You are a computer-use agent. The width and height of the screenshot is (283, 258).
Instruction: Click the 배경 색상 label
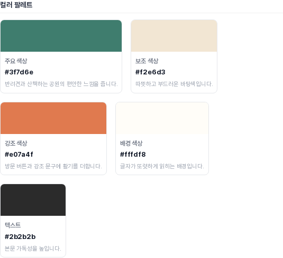click(x=131, y=143)
